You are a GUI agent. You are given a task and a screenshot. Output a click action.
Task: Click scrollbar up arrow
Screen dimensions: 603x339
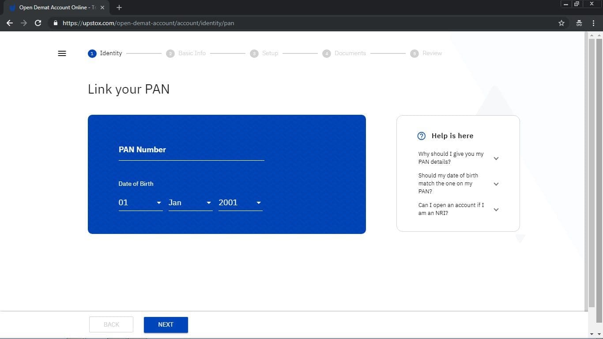click(x=599, y=35)
